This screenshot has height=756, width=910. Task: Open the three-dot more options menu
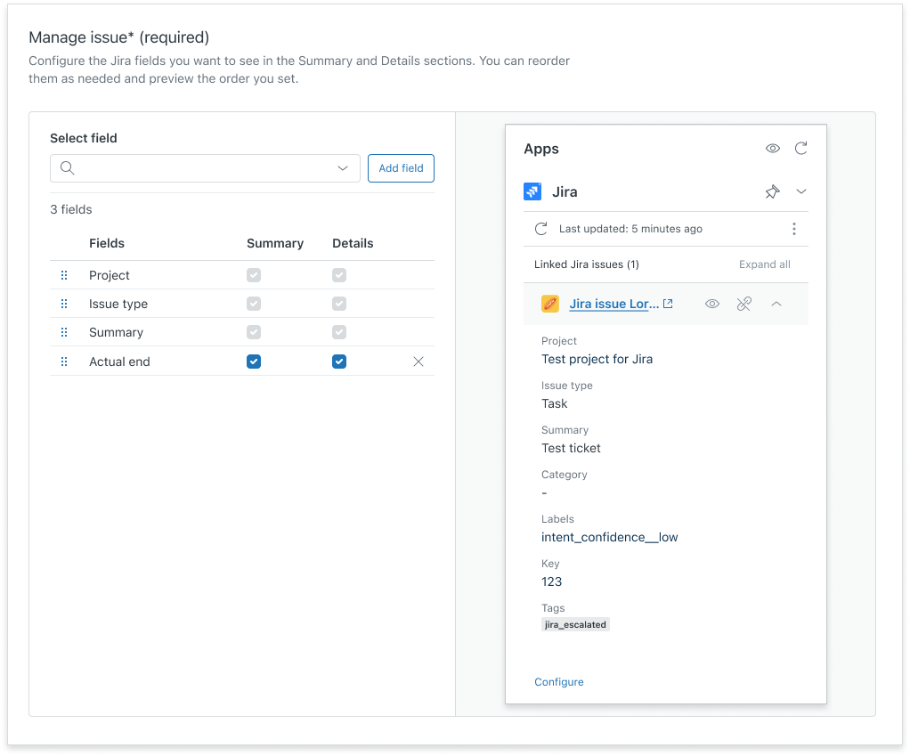pos(794,229)
